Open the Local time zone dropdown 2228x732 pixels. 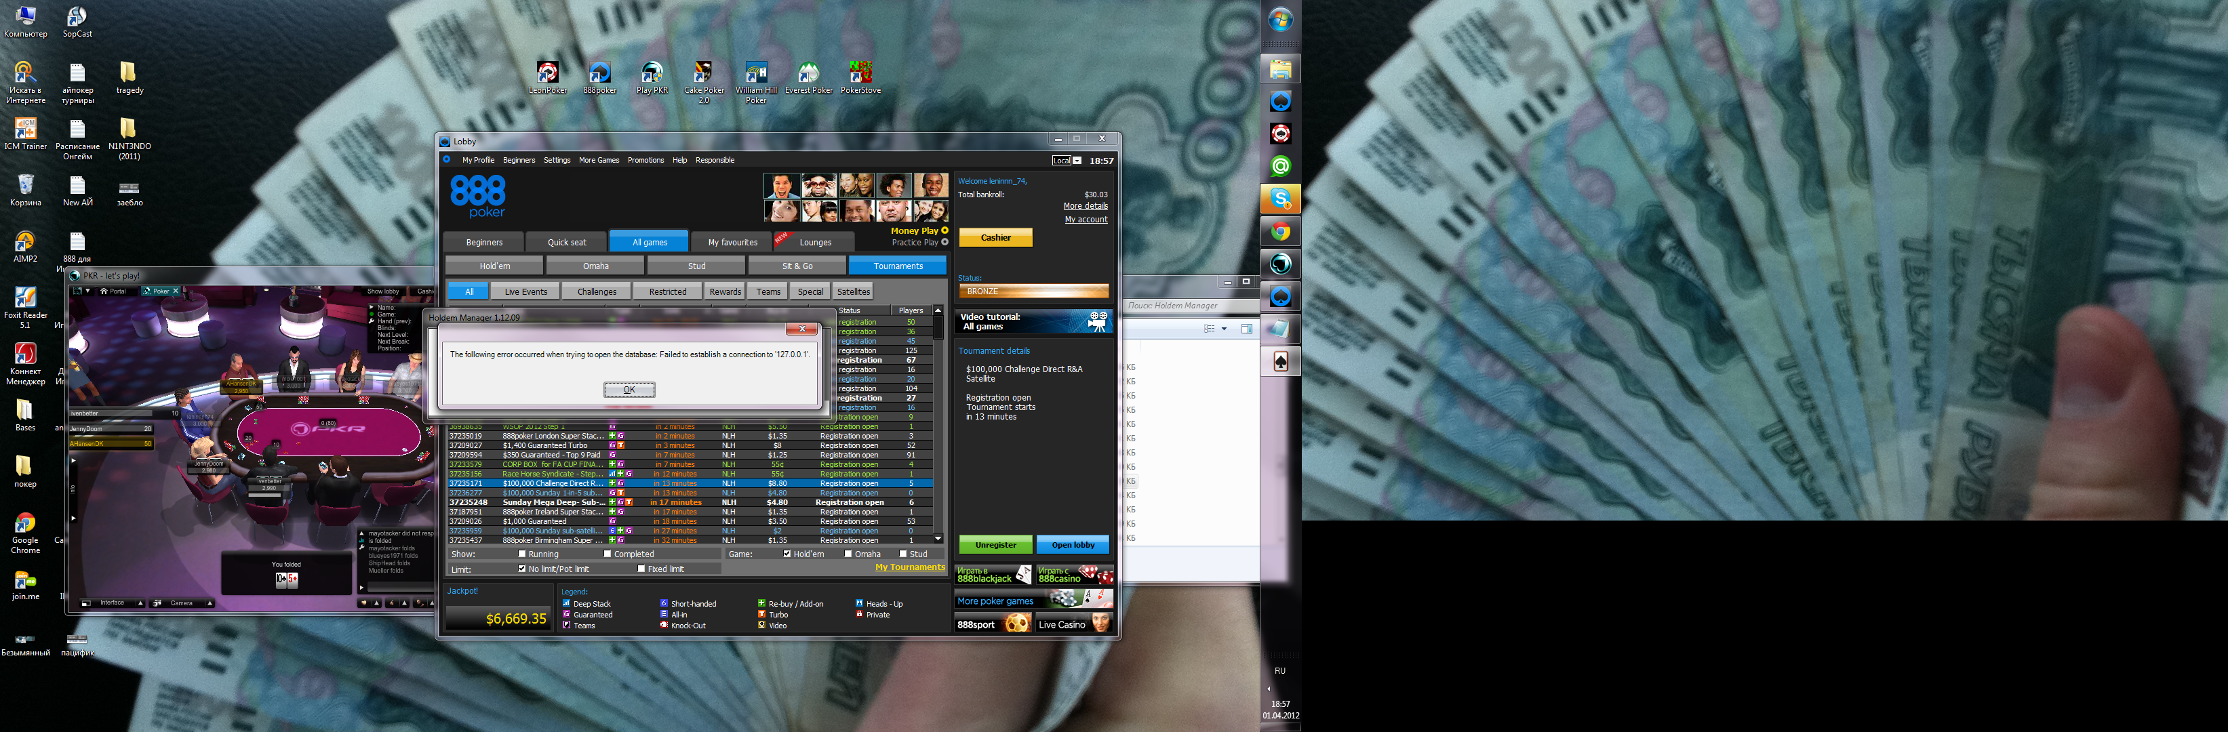[1077, 161]
